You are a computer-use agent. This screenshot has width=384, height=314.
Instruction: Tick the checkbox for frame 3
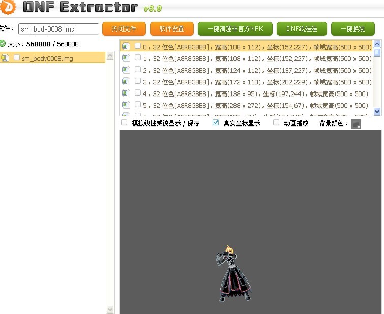coord(138,81)
